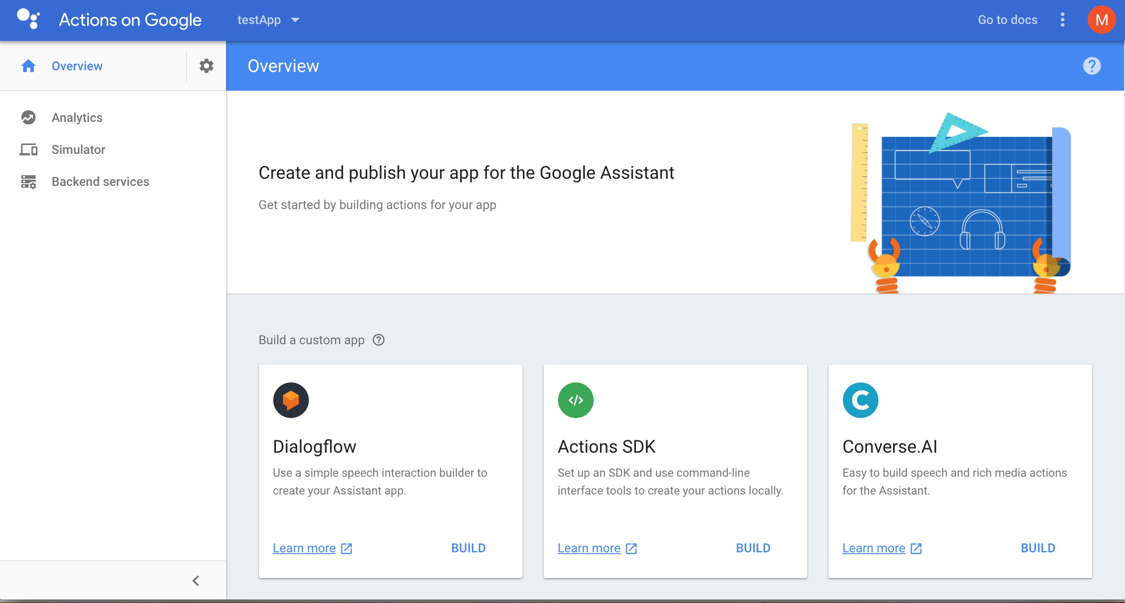
Task: Click the Simulator devices icon
Action: click(x=28, y=149)
